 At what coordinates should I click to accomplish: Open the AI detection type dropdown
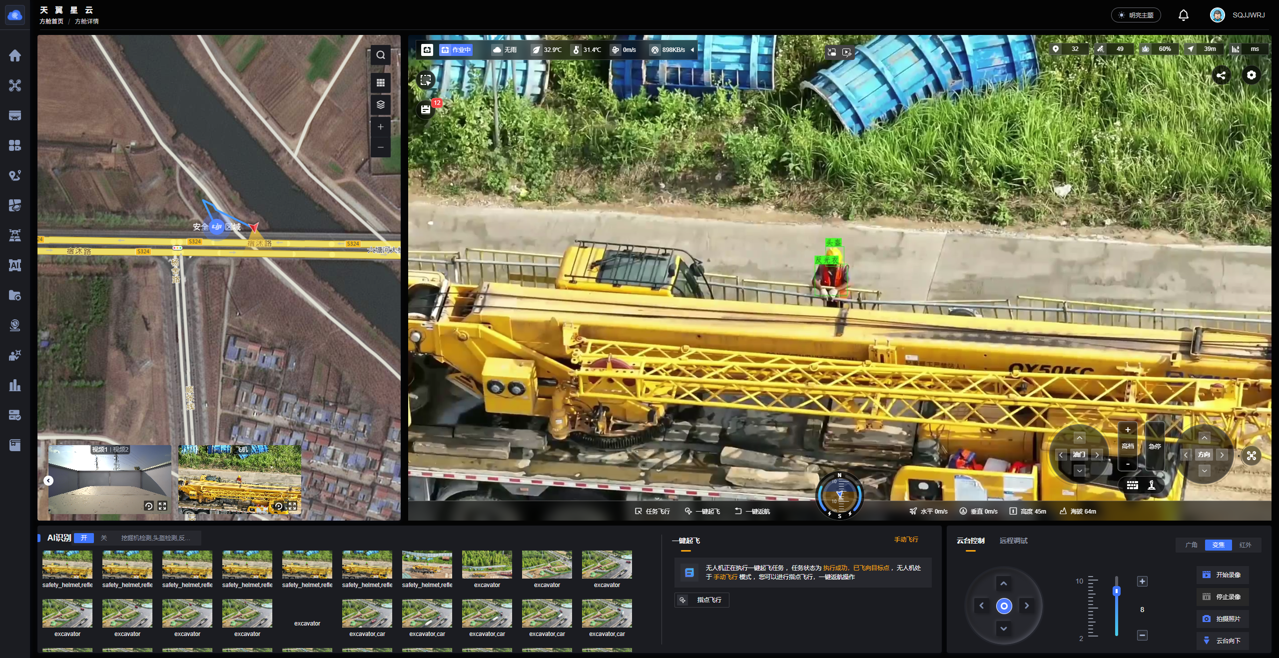[x=156, y=538]
